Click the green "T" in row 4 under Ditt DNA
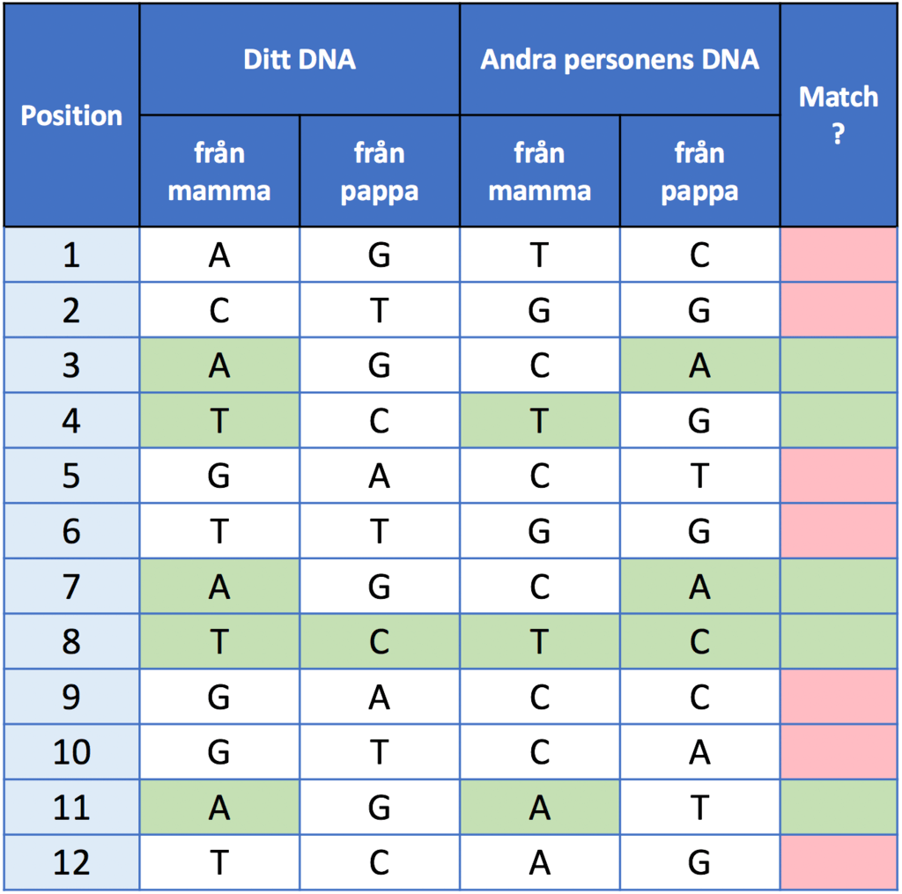Image resolution: width=902 pixels, height=894 pixels. point(219,421)
